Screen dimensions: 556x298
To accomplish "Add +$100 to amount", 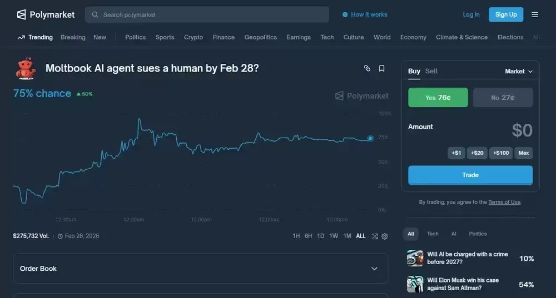I will (x=501, y=153).
